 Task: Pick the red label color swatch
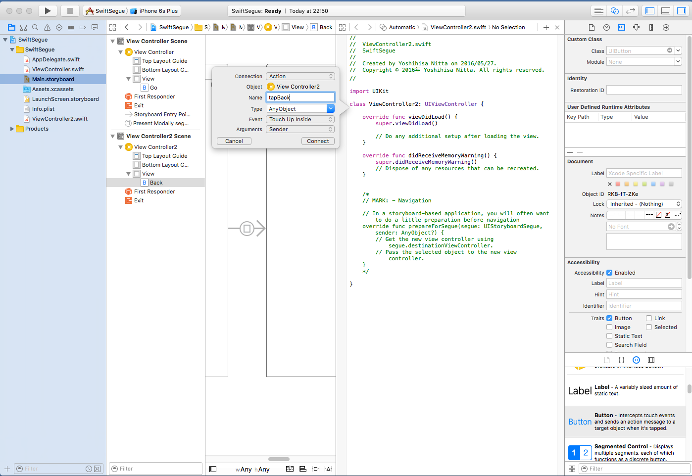(x=618, y=184)
